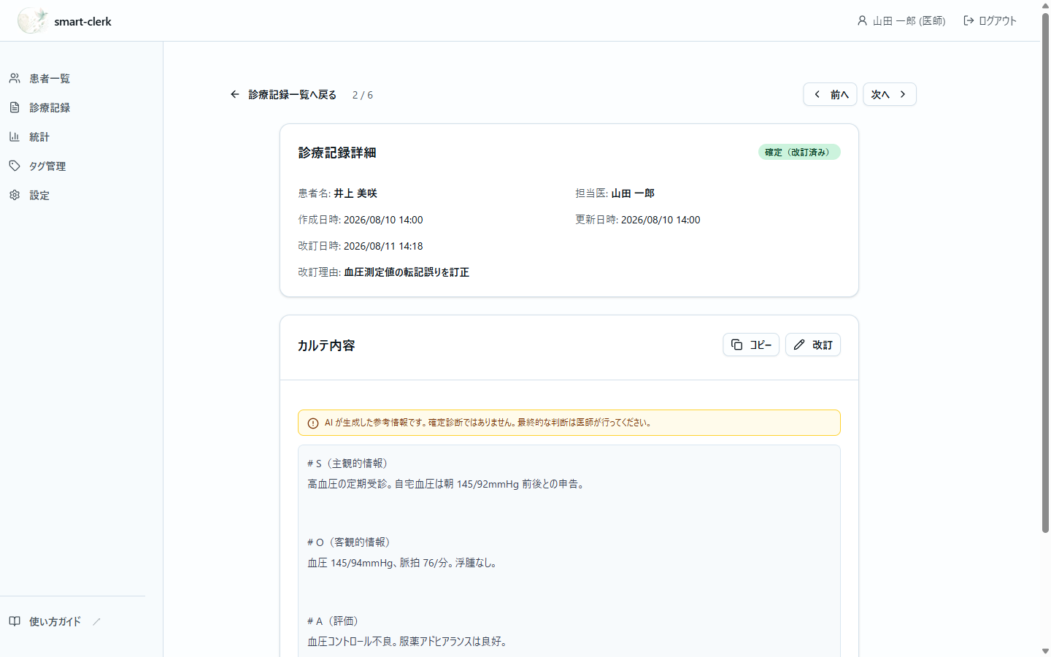Click the right chevron in 次へ
Screen dimensions: 1051x657
903,94
